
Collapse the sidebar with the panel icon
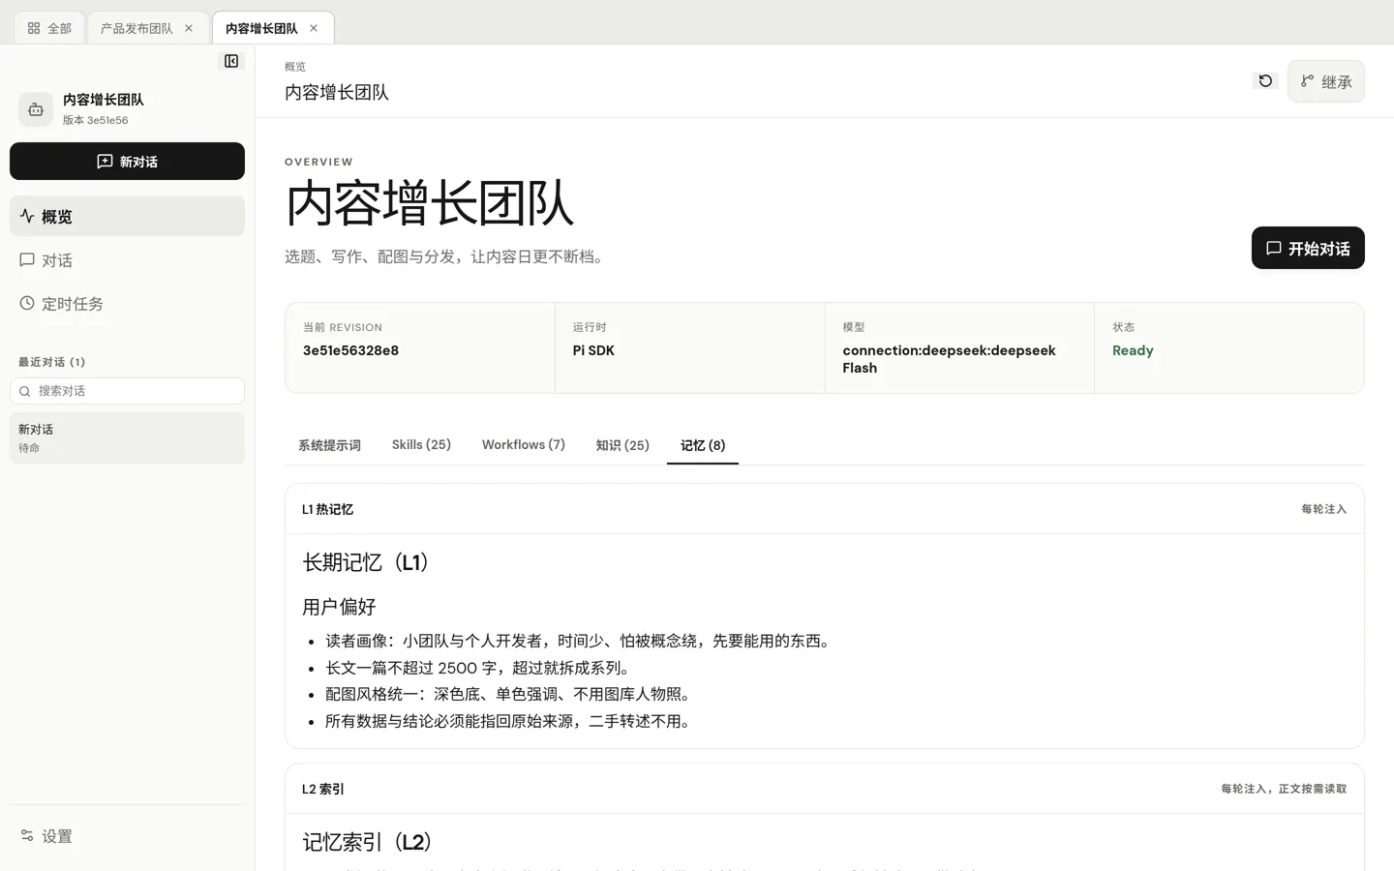click(231, 61)
